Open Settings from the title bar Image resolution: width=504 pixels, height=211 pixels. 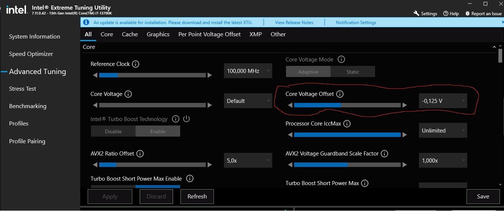(425, 13)
